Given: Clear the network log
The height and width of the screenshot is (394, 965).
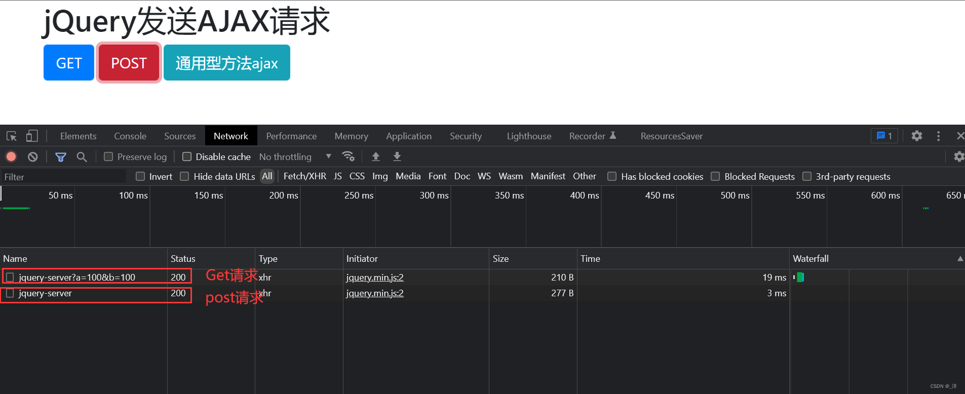Looking at the screenshot, I should (33, 157).
